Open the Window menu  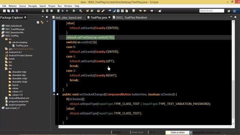[x=68, y=6]
